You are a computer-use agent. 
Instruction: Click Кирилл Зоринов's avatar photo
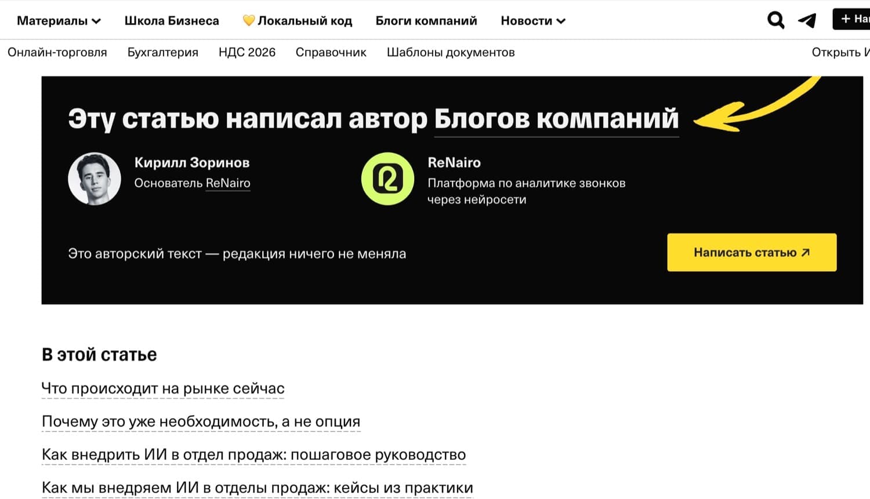point(95,179)
